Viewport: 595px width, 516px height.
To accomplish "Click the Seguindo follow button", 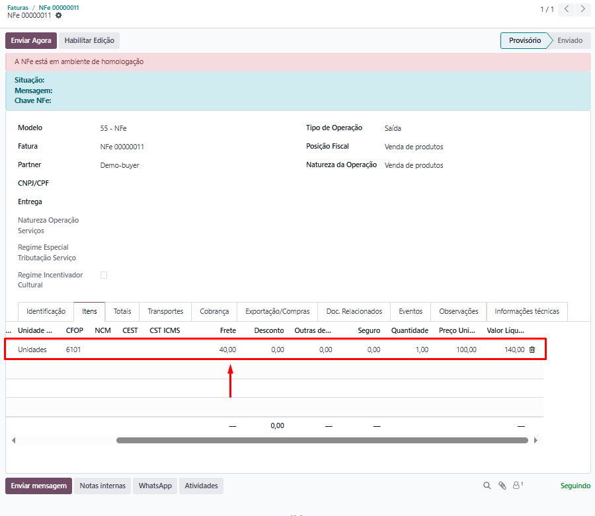I will click(x=575, y=486).
